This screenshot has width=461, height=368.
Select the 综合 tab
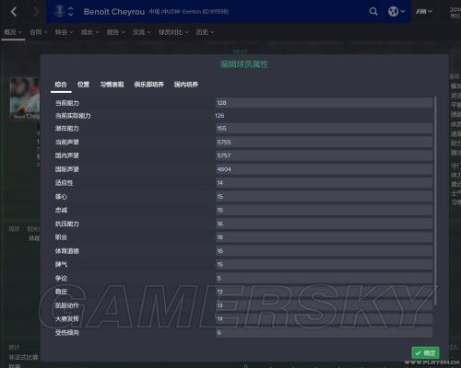point(61,85)
